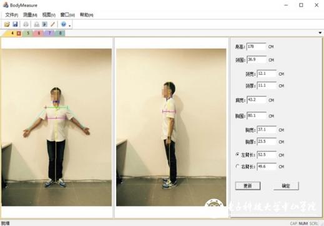Viewport: 324px width, 226px height.
Task: Click the height field showing 178
Action: [256, 47]
